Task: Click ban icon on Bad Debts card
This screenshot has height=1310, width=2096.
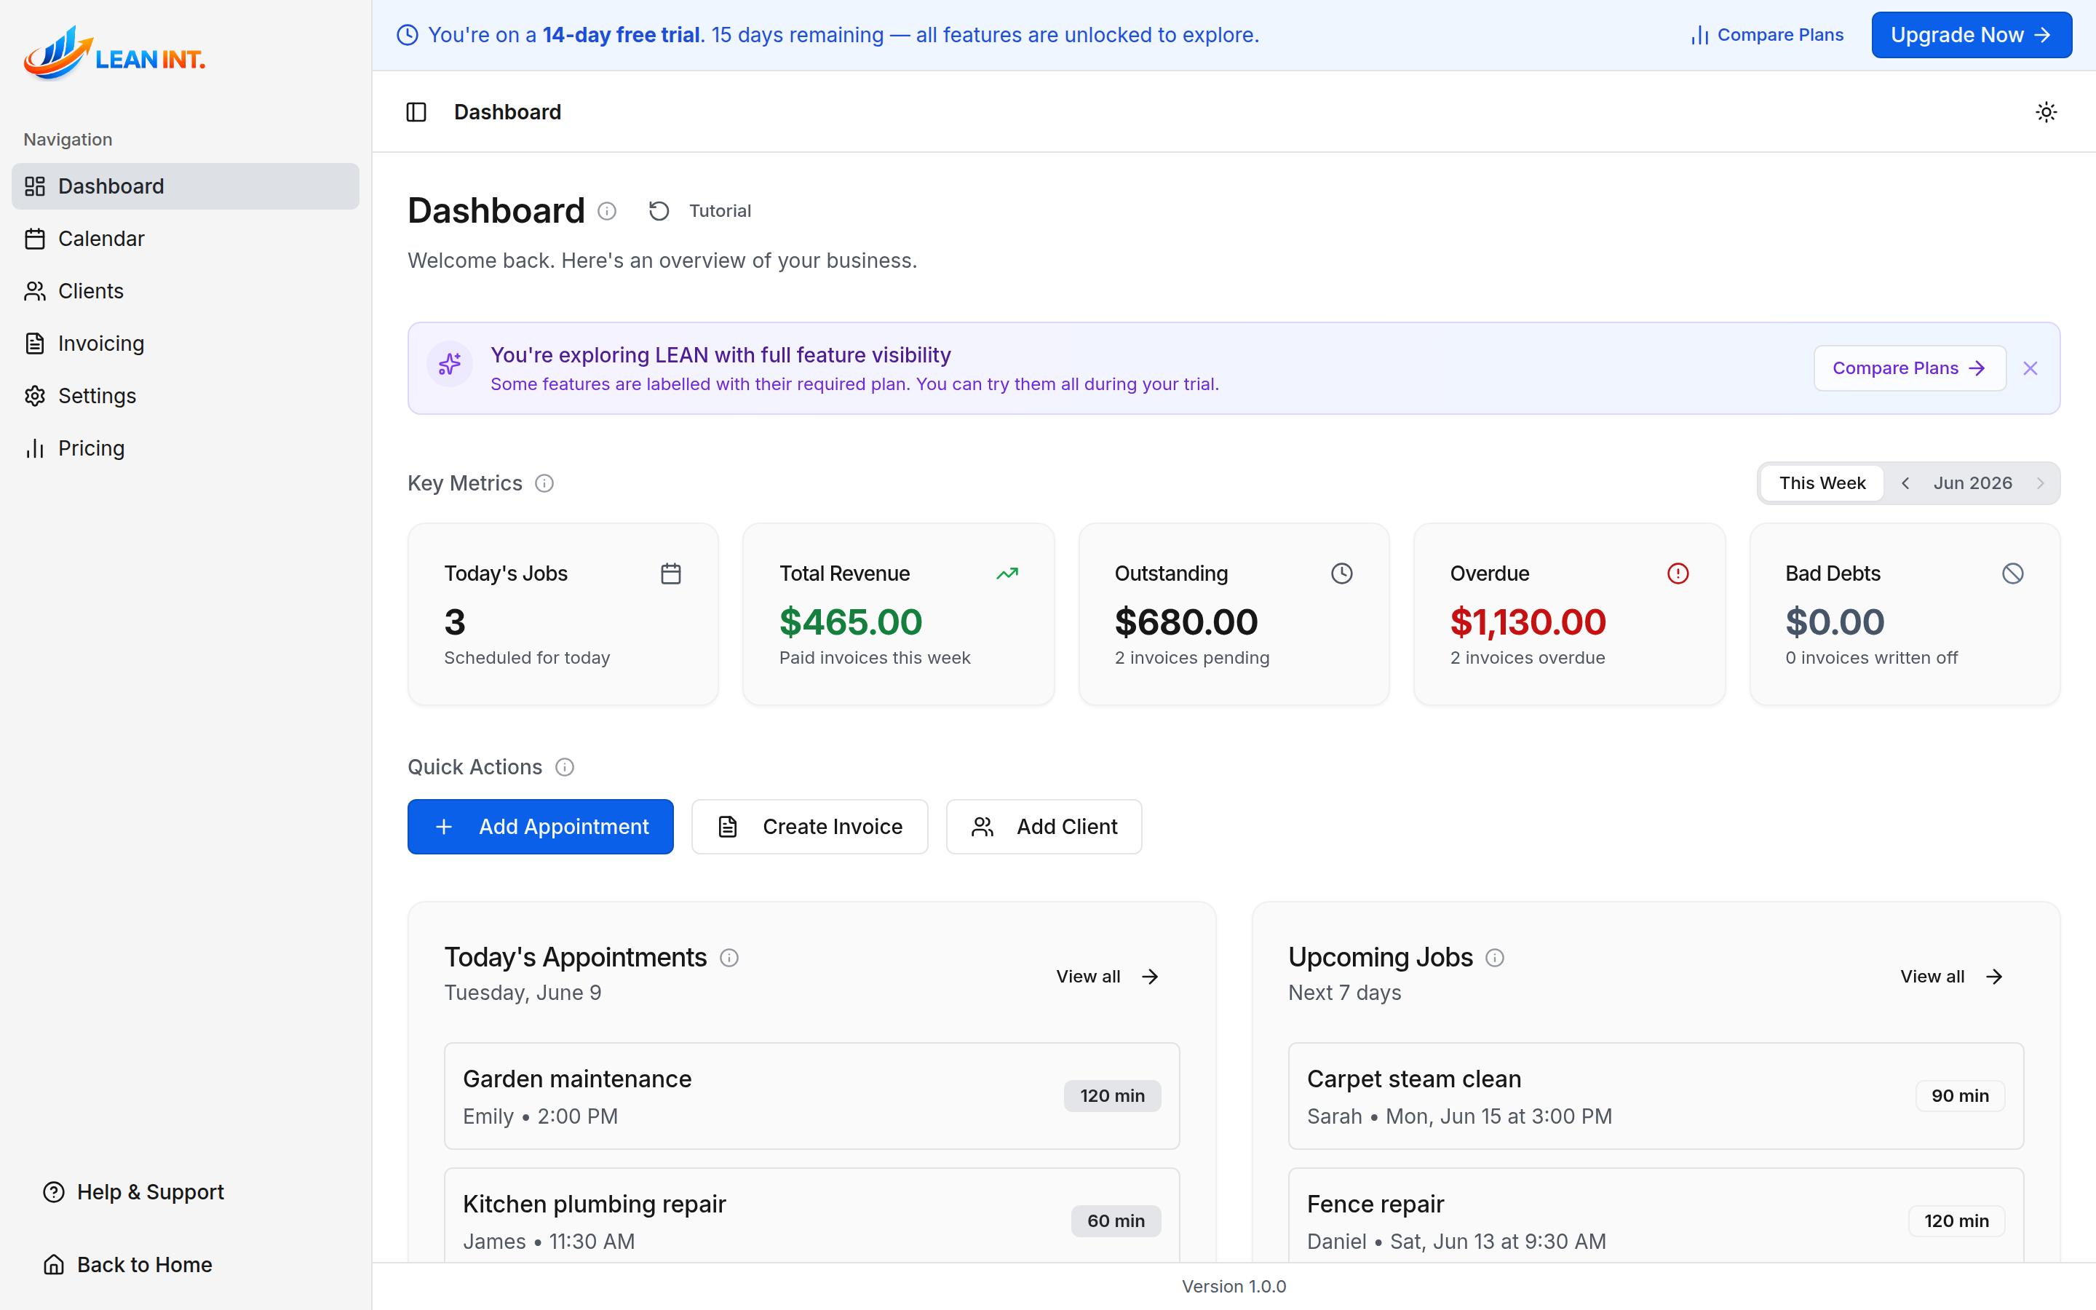Action: [x=2013, y=573]
